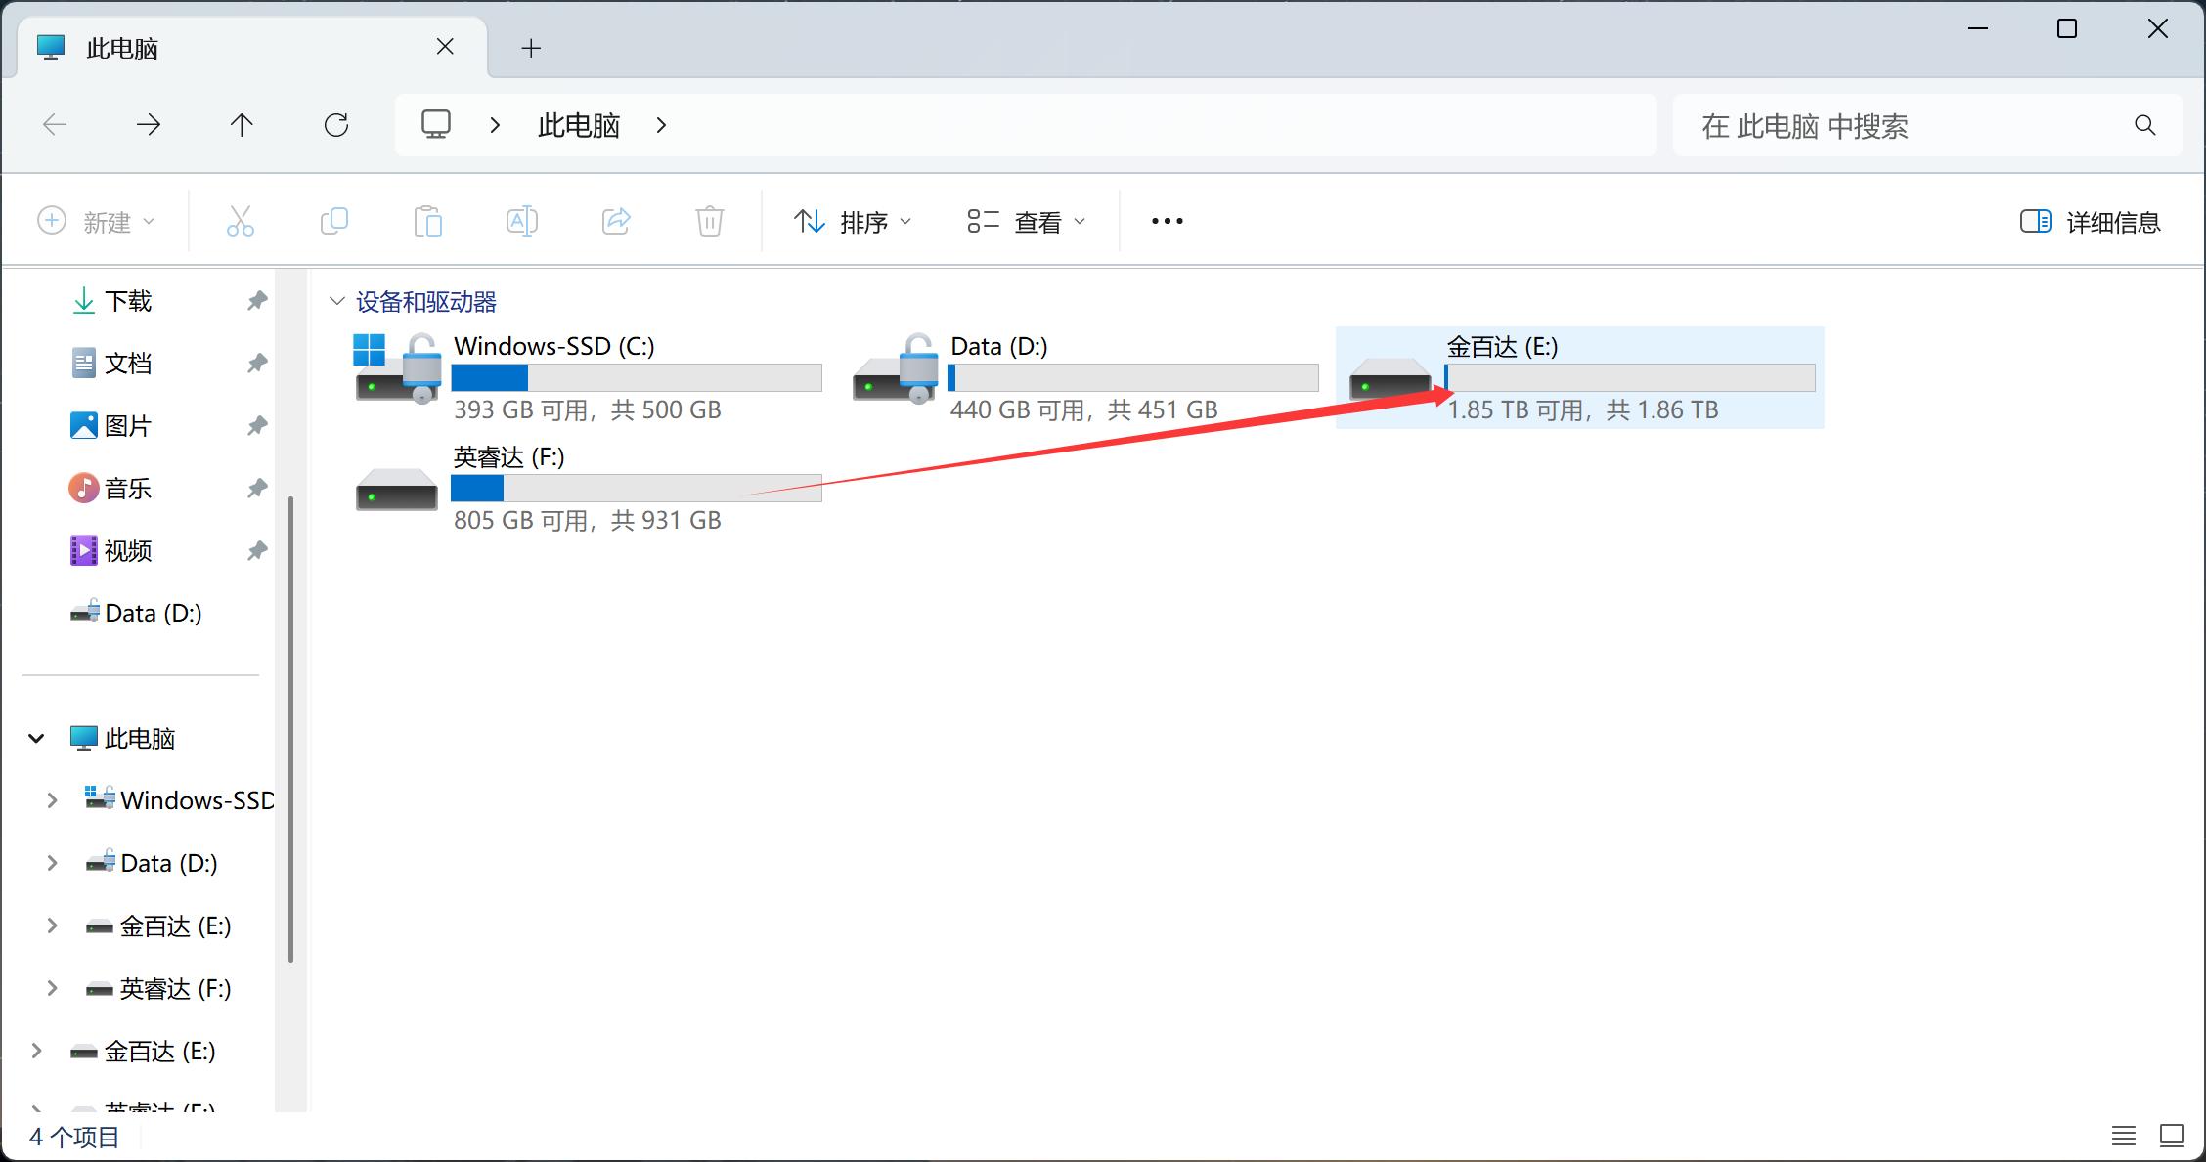The height and width of the screenshot is (1162, 2206).
Task: Switch to large icons view in status bar
Action: click(2172, 1136)
